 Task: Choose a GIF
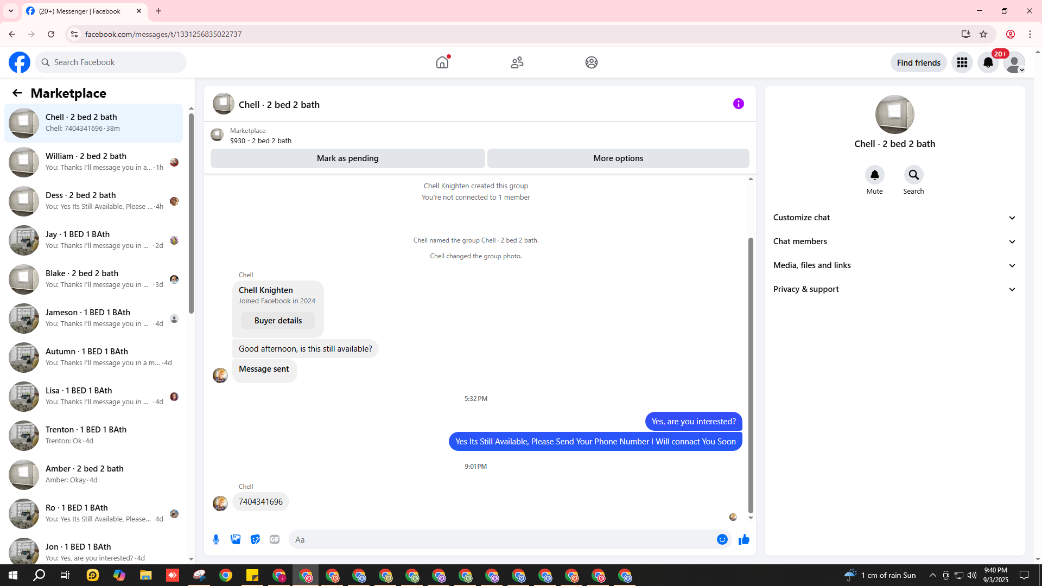coord(275,539)
